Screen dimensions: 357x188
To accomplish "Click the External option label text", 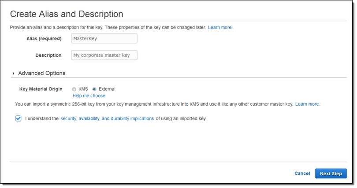I will (x=107, y=89).
